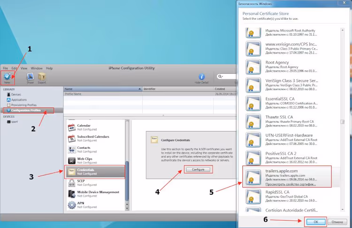Click the sport device icon
The width and height of the screenshot is (352, 228).
click(x=8, y=122)
